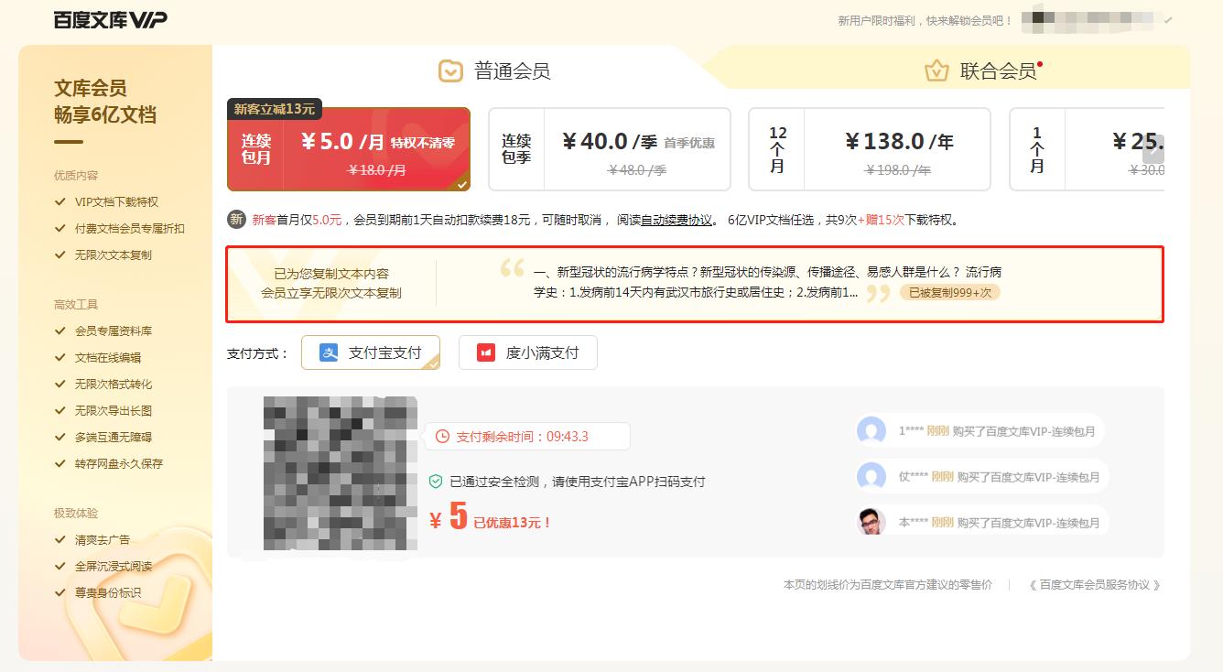Screen dimensions: 1223x672
Task: Select the 支付宝支付 Alipay payment option
Action: (371, 352)
